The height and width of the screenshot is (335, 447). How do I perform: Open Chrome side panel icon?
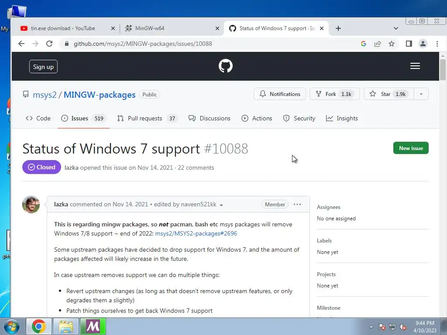[409, 44]
